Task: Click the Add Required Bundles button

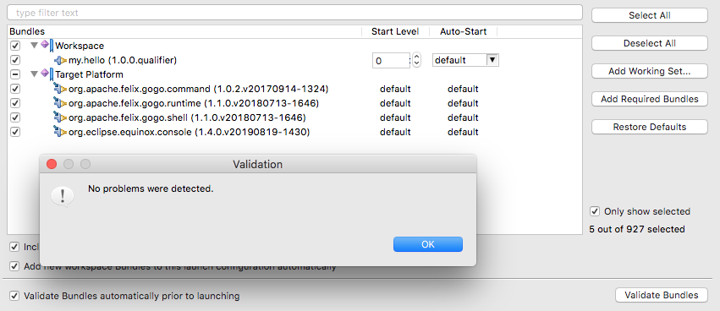Action: (650, 99)
